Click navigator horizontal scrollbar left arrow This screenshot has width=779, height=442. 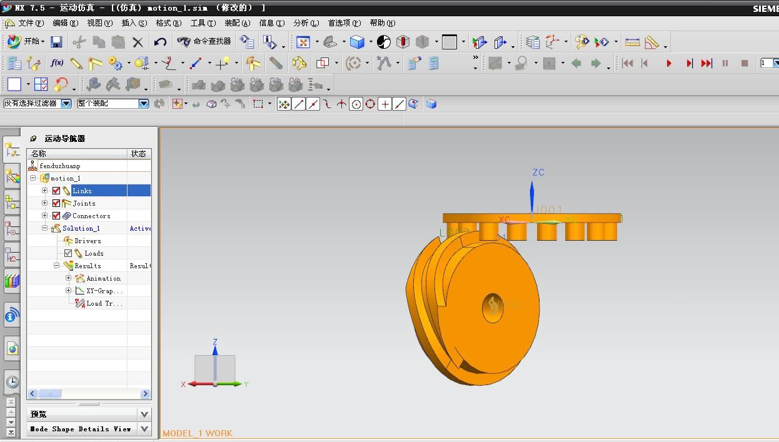pyautogui.click(x=33, y=394)
